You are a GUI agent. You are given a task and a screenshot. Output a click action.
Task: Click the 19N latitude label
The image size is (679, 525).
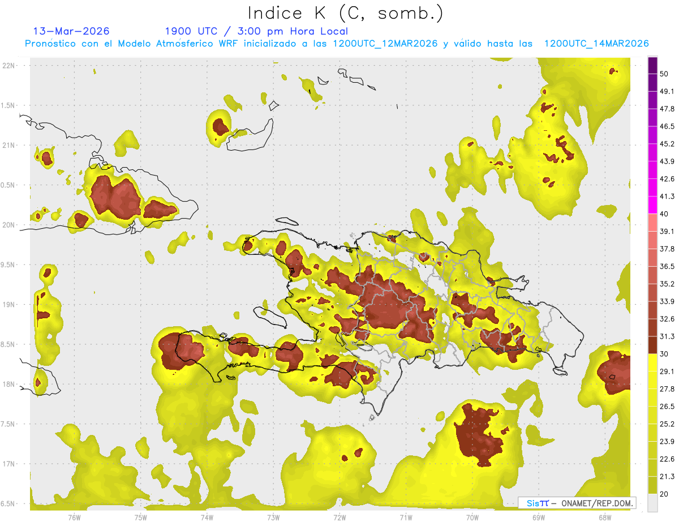click(x=9, y=305)
